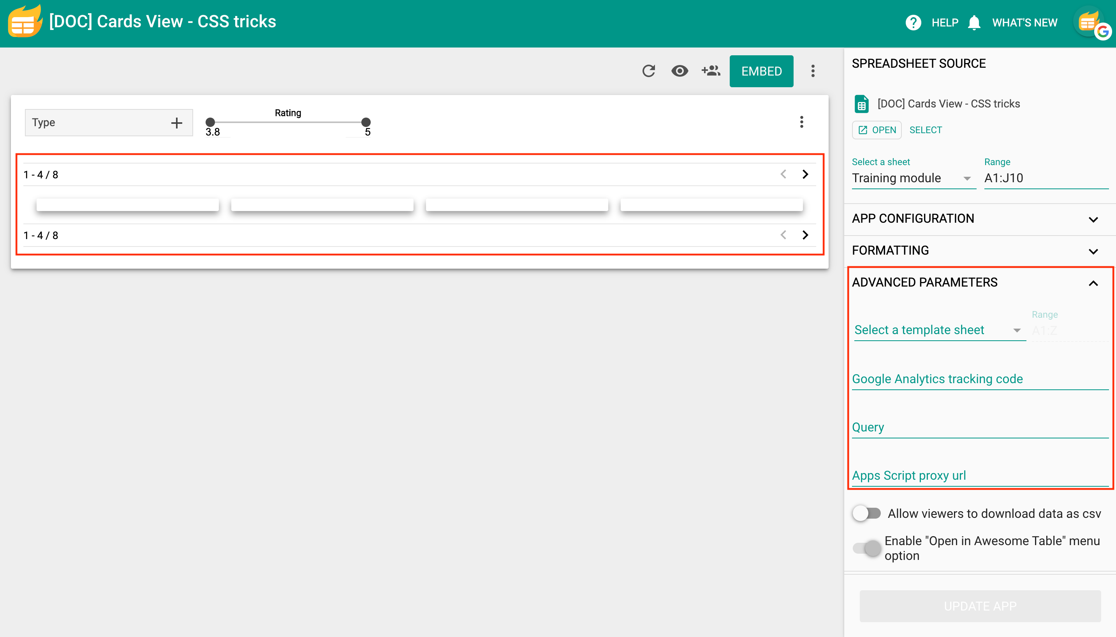Click the SPREADSHEET SOURCE heading

tap(919, 63)
